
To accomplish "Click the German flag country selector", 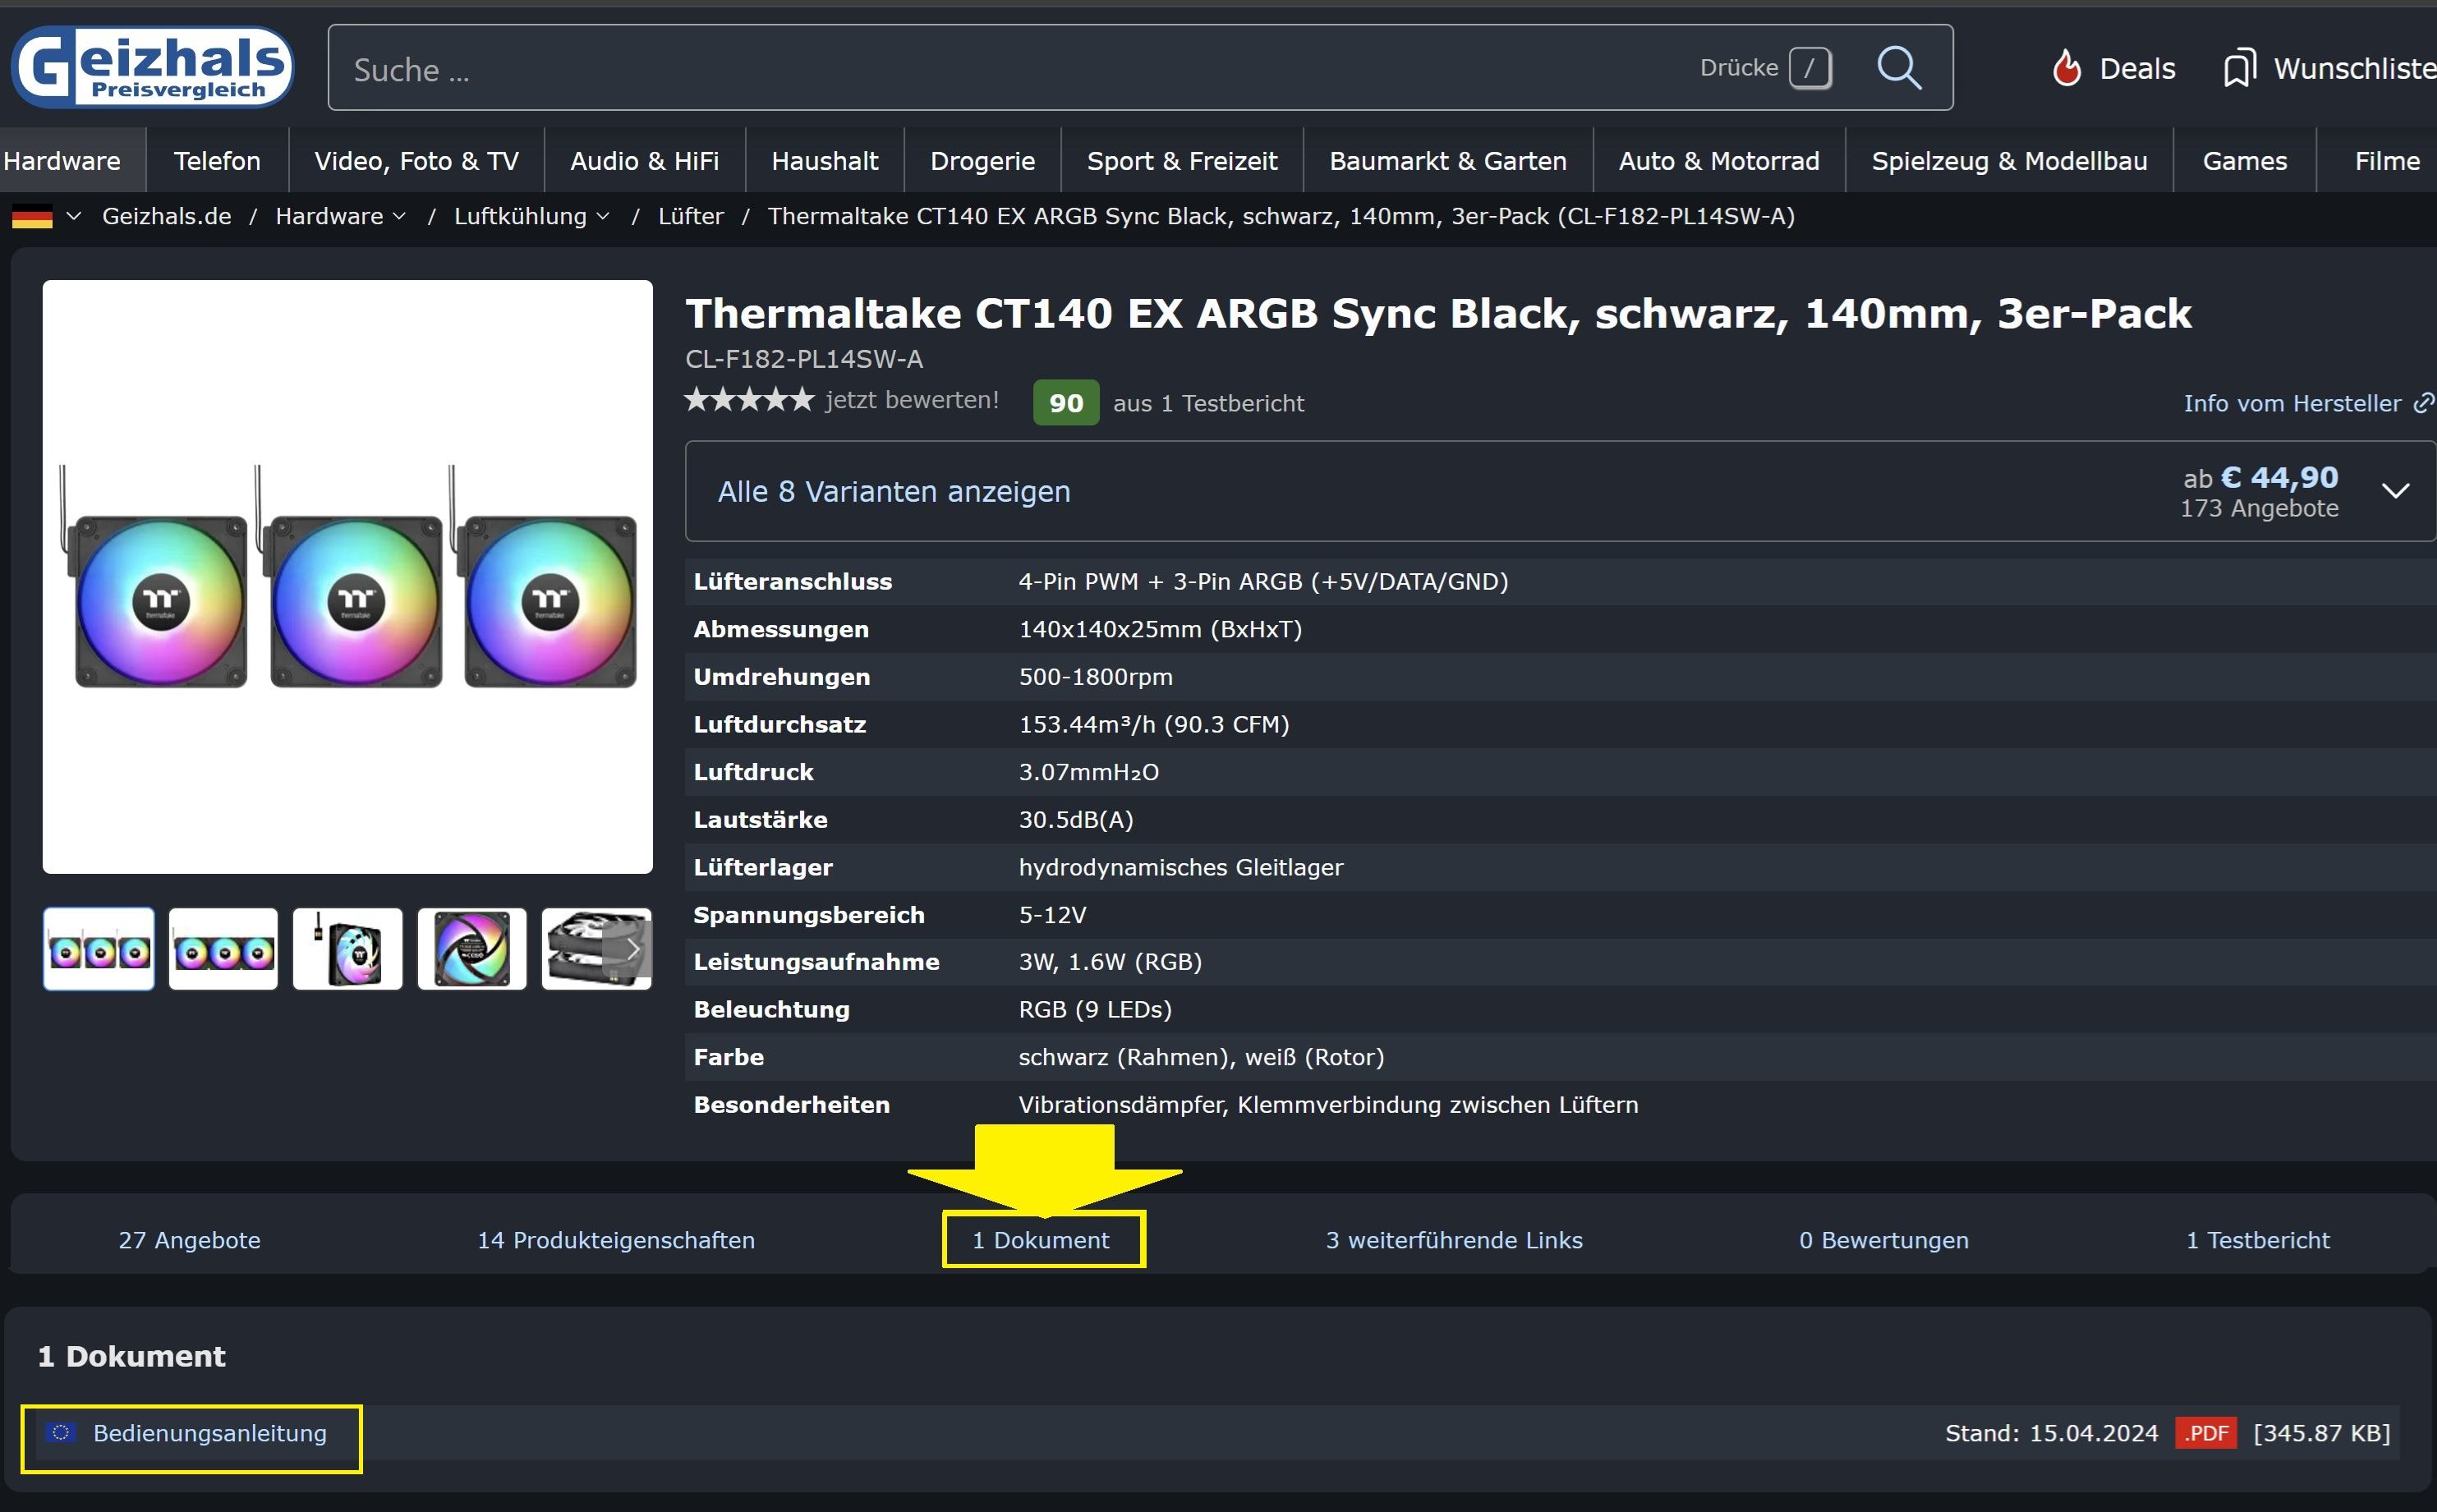I will tap(33, 216).
